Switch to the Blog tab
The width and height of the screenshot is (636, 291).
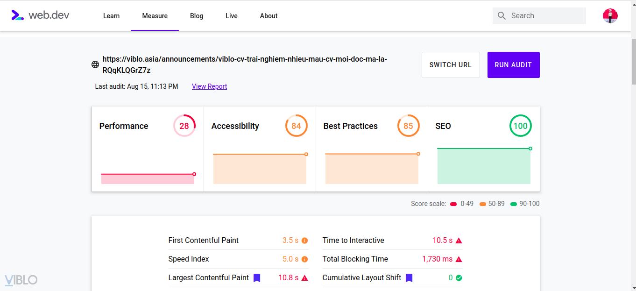pyautogui.click(x=197, y=16)
